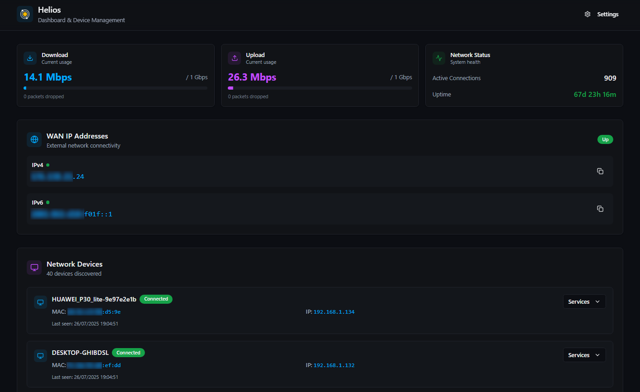Image resolution: width=640 pixels, height=392 pixels.
Task: Click the Download usage progress bar
Action: 115,88
